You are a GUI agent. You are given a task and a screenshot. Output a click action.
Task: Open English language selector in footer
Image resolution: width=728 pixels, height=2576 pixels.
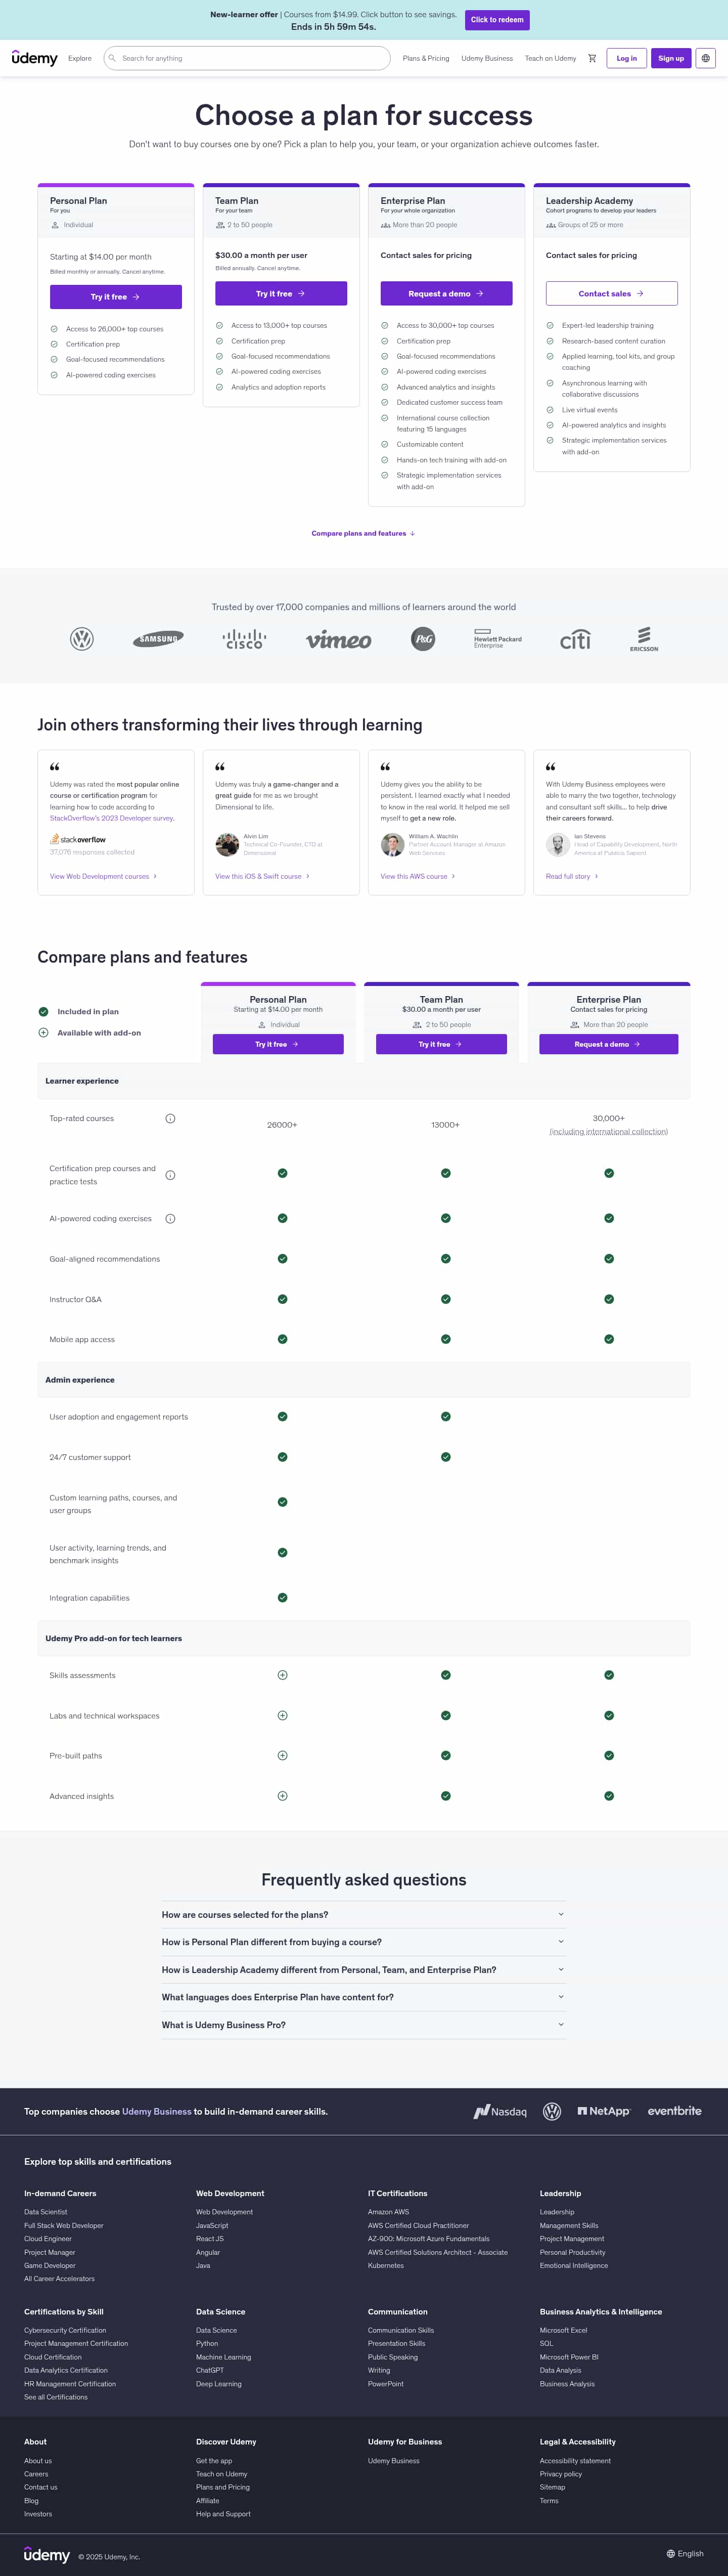(x=685, y=2553)
